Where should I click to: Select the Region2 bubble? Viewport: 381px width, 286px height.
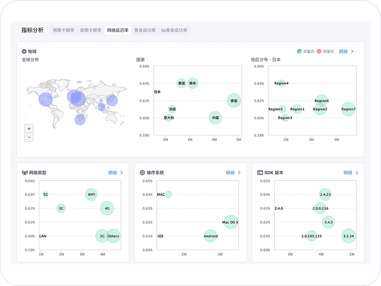[x=320, y=109]
